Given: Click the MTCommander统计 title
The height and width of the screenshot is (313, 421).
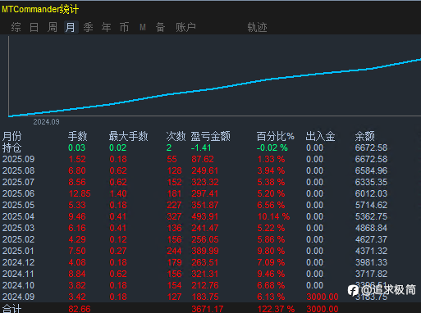Looking at the screenshot, I should point(40,10).
